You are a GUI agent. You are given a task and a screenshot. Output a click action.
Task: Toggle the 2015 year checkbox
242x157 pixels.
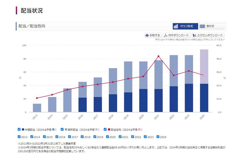point(44,137)
